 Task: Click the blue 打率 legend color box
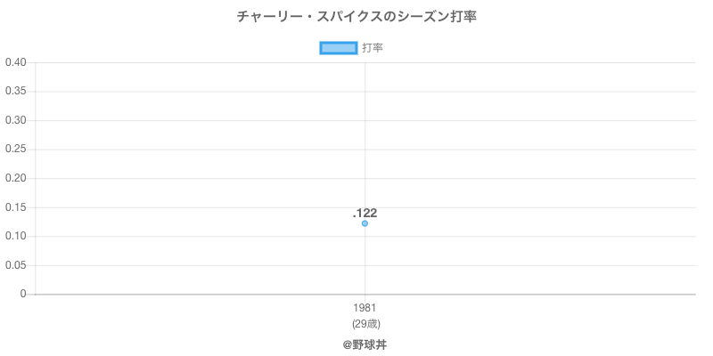338,48
